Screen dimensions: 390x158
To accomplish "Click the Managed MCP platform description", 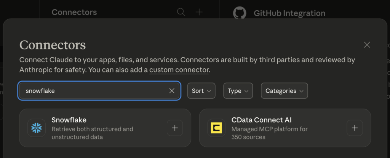I will (x=269, y=133).
